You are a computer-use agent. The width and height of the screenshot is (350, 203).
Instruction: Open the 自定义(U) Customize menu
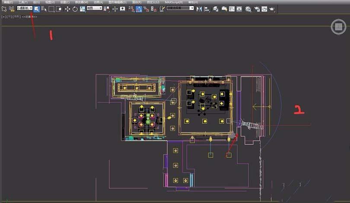(153, 2)
